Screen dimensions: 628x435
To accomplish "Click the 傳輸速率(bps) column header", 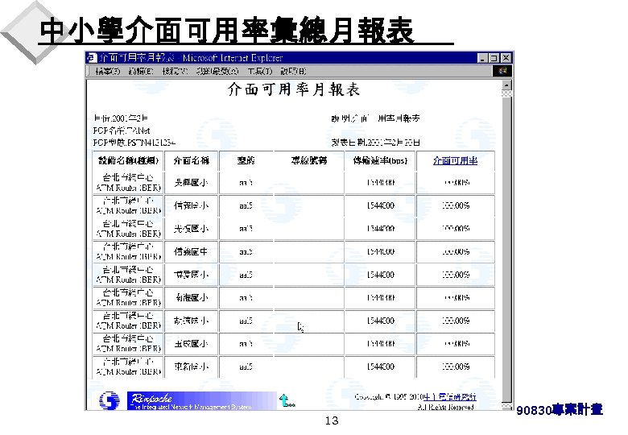I will click(380, 161).
